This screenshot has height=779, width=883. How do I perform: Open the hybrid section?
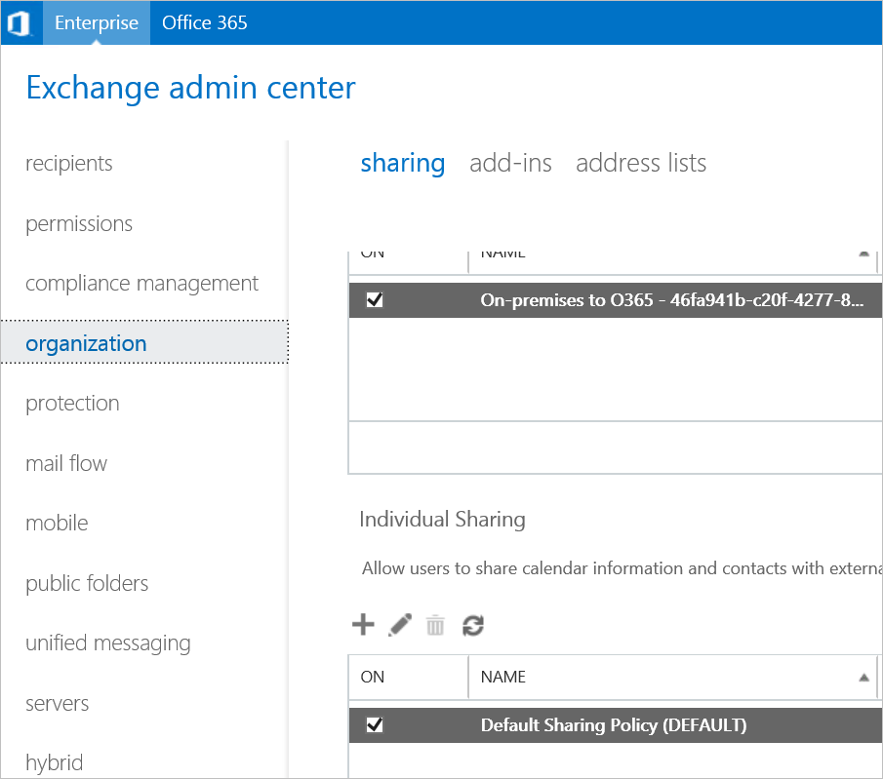[x=54, y=763]
